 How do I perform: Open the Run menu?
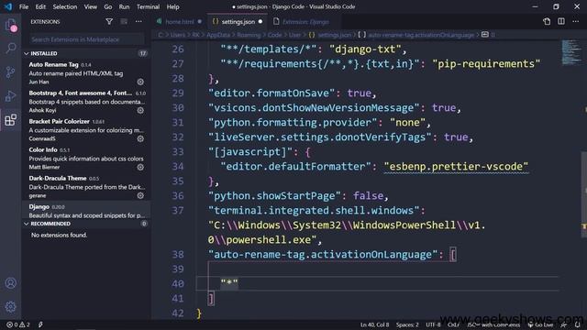click(124, 6)
